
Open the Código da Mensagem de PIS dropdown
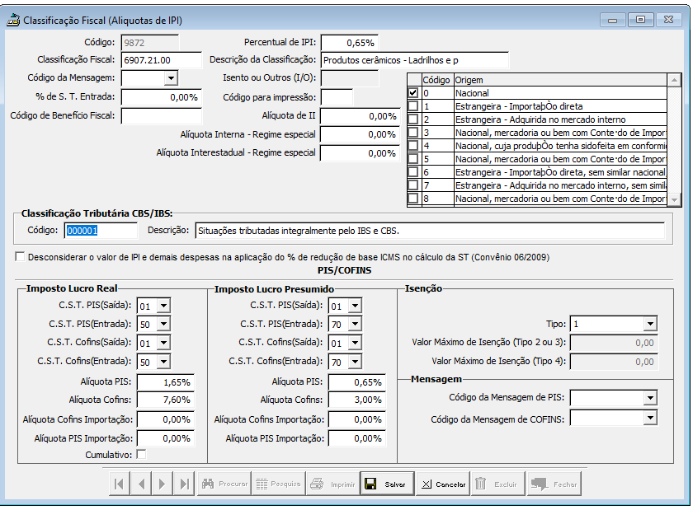[x=650, y=398]
